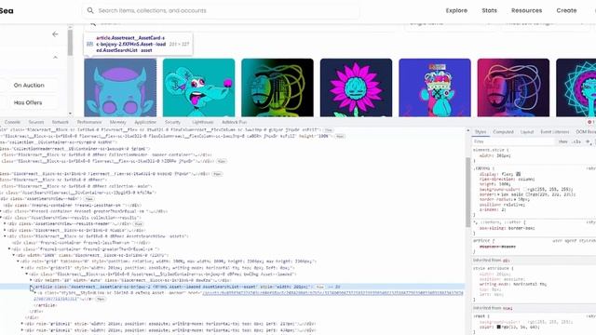
Task: Click the search magnifier icon in top bar
Action: pos(90,10)
